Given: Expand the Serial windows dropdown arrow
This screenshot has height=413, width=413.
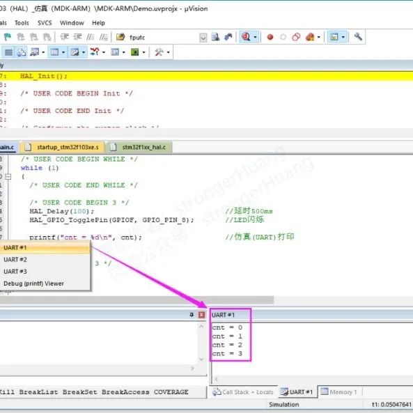Looking at the screenshot, I should pos(84,52).
